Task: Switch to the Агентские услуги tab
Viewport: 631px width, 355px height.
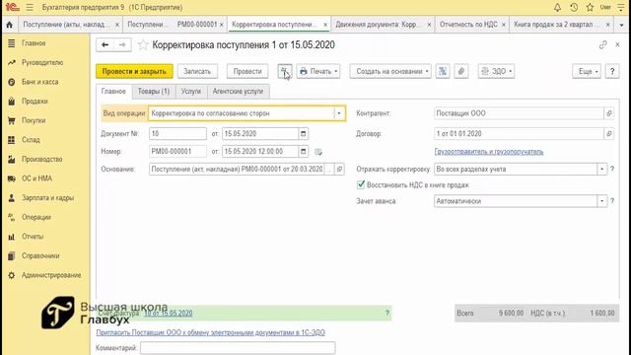Action: [238, 92]
